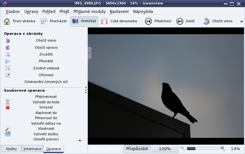This screenshot has height=154, width=245.
Task: Click the Otevřít pomocí link
Action: [x=46, y=139]
